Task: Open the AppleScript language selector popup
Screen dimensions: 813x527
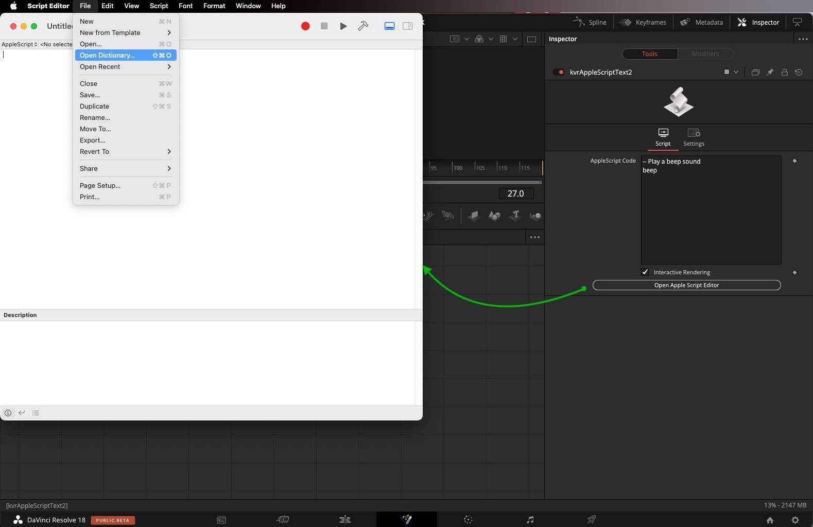Action: click(19, 44)
